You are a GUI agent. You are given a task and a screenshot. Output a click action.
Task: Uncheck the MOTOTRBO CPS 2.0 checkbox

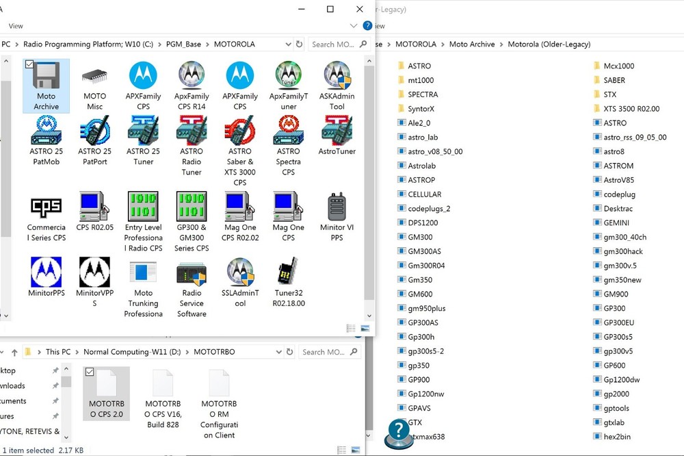pyautogui.click(x=89, y=372)
